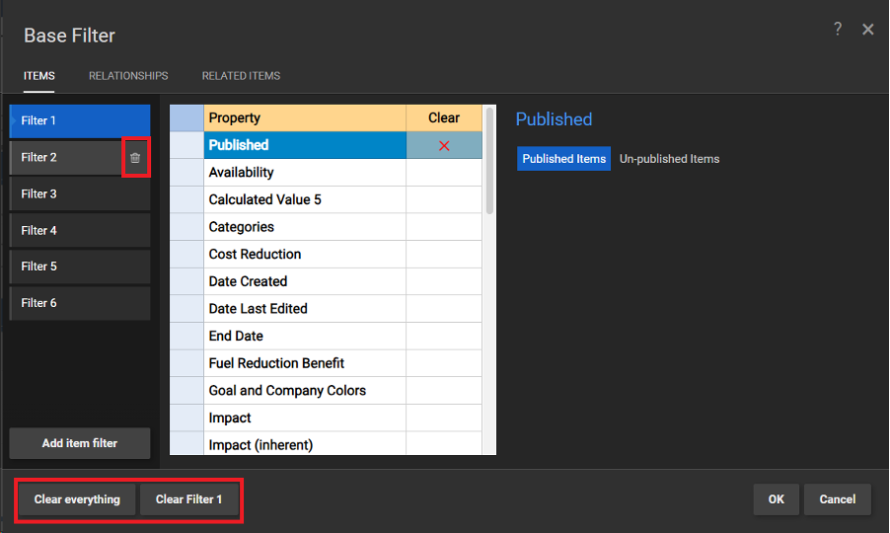
Task: Select Filter 3 in the list
Action: (80, 193)
